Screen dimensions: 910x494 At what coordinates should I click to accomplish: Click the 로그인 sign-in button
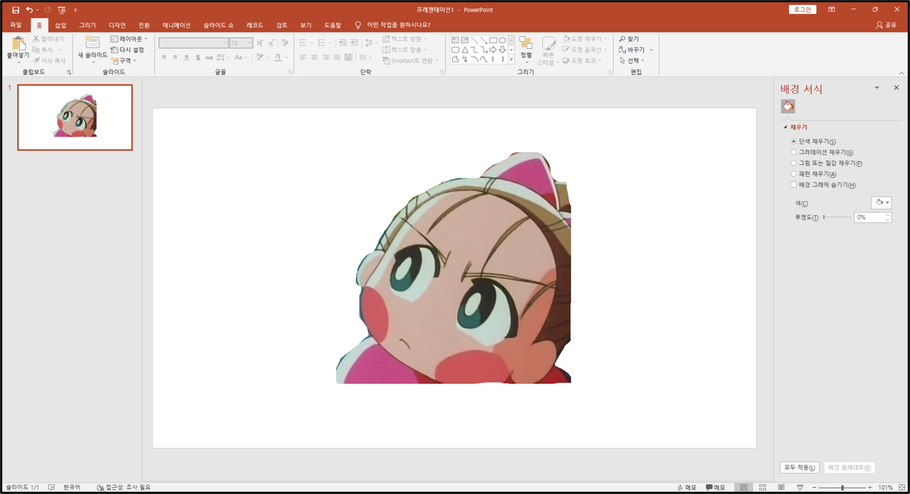click(x=802, y=10)
